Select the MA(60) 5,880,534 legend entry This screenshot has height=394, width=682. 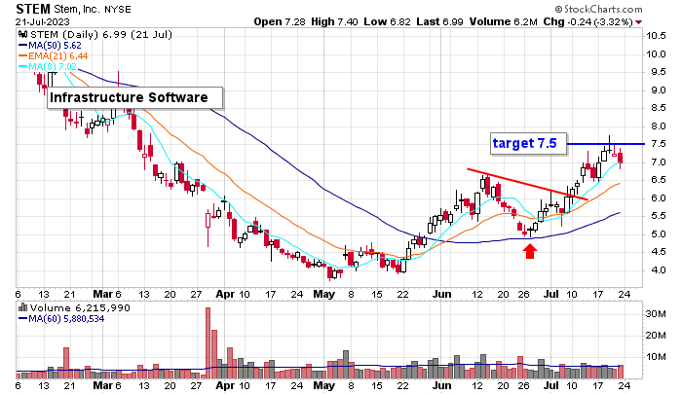66,319
